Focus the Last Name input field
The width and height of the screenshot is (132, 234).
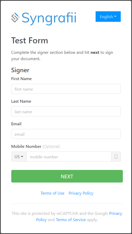point(66,111)
